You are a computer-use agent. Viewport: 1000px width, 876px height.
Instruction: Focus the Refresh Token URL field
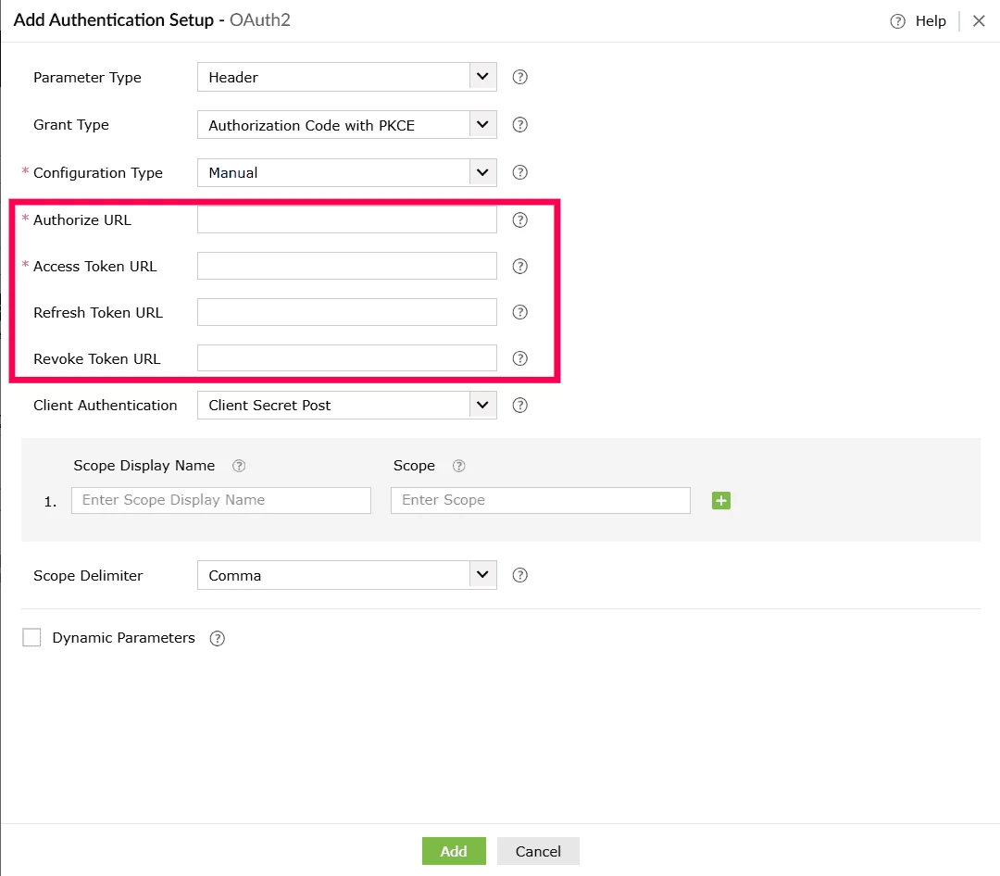pos(347,312)
